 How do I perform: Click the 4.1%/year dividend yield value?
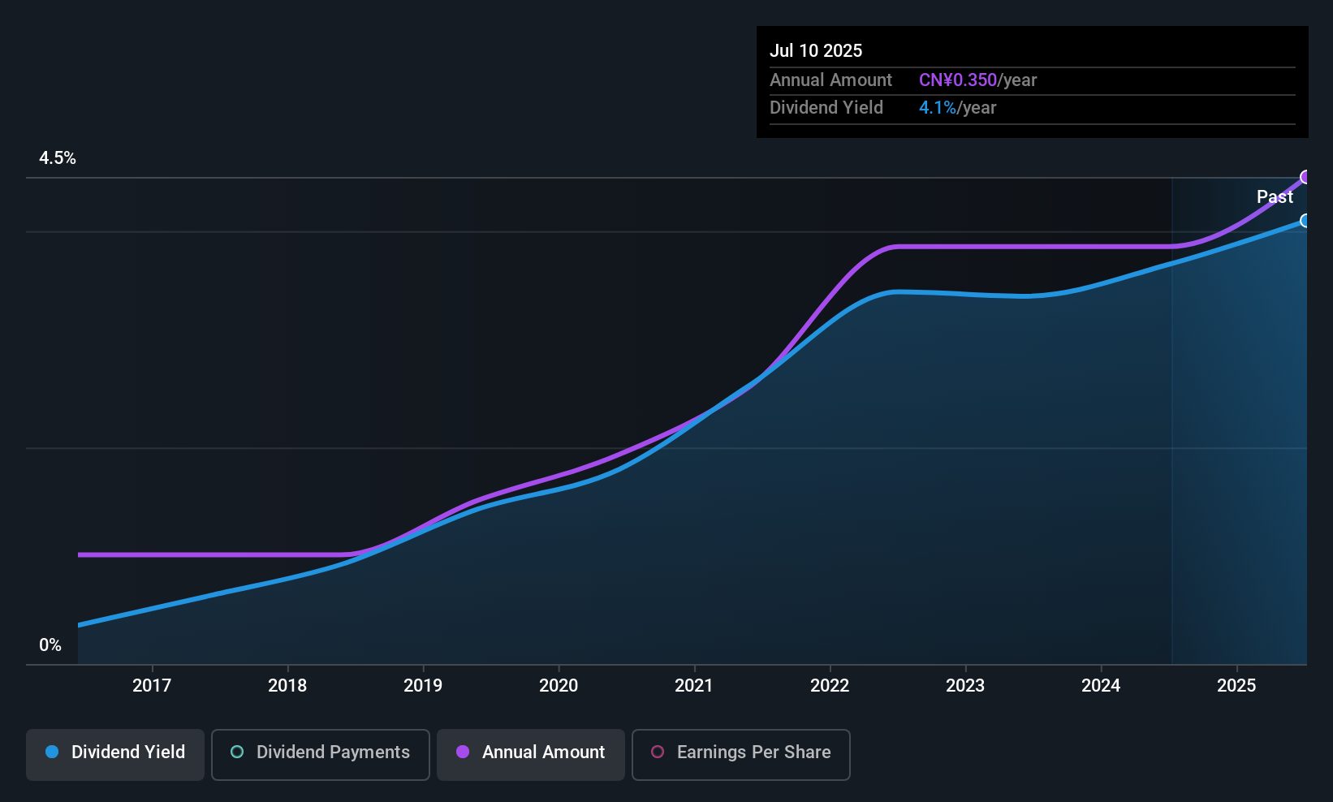coord(957,107)
